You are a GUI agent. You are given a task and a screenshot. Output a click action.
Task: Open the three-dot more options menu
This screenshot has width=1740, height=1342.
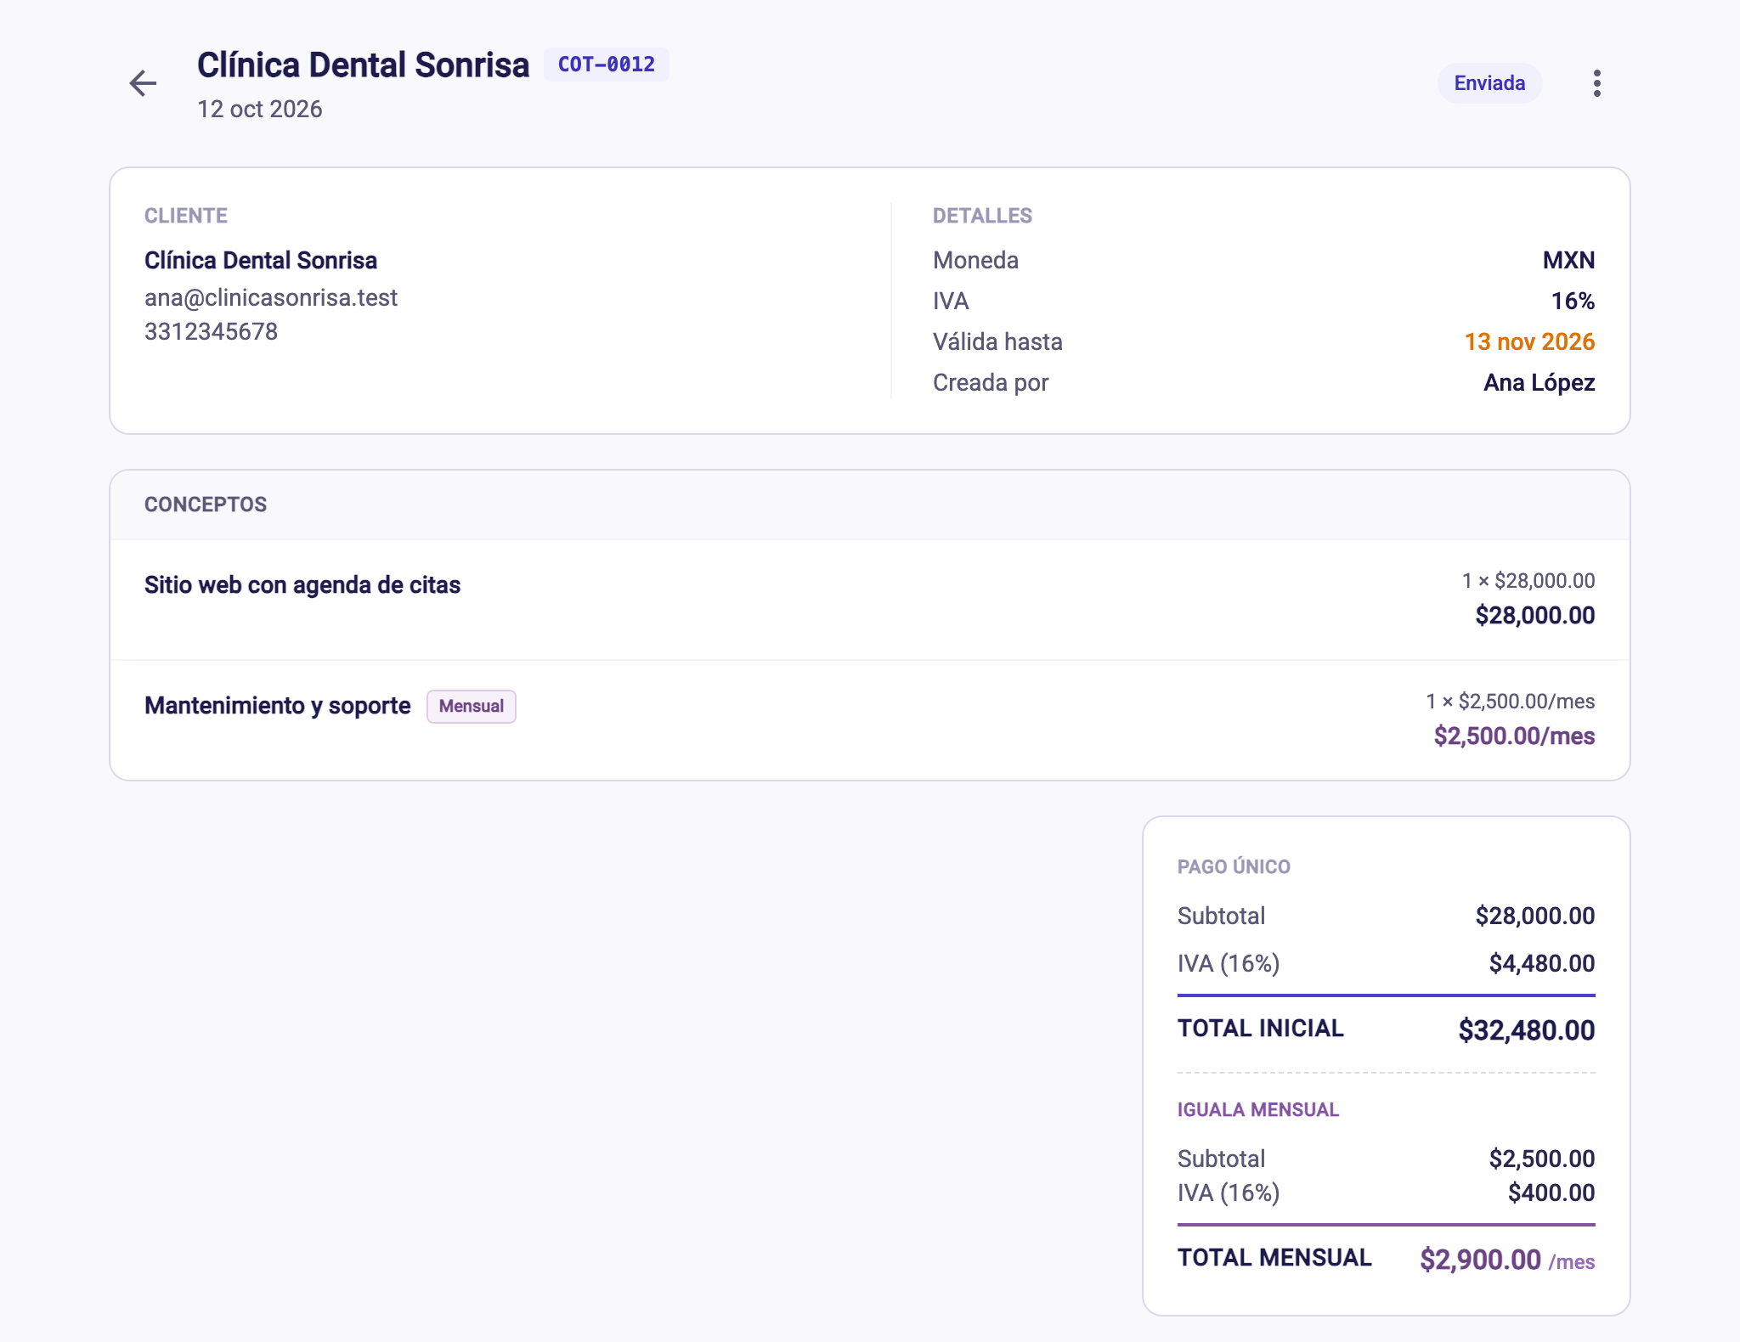pos(1597,83)
